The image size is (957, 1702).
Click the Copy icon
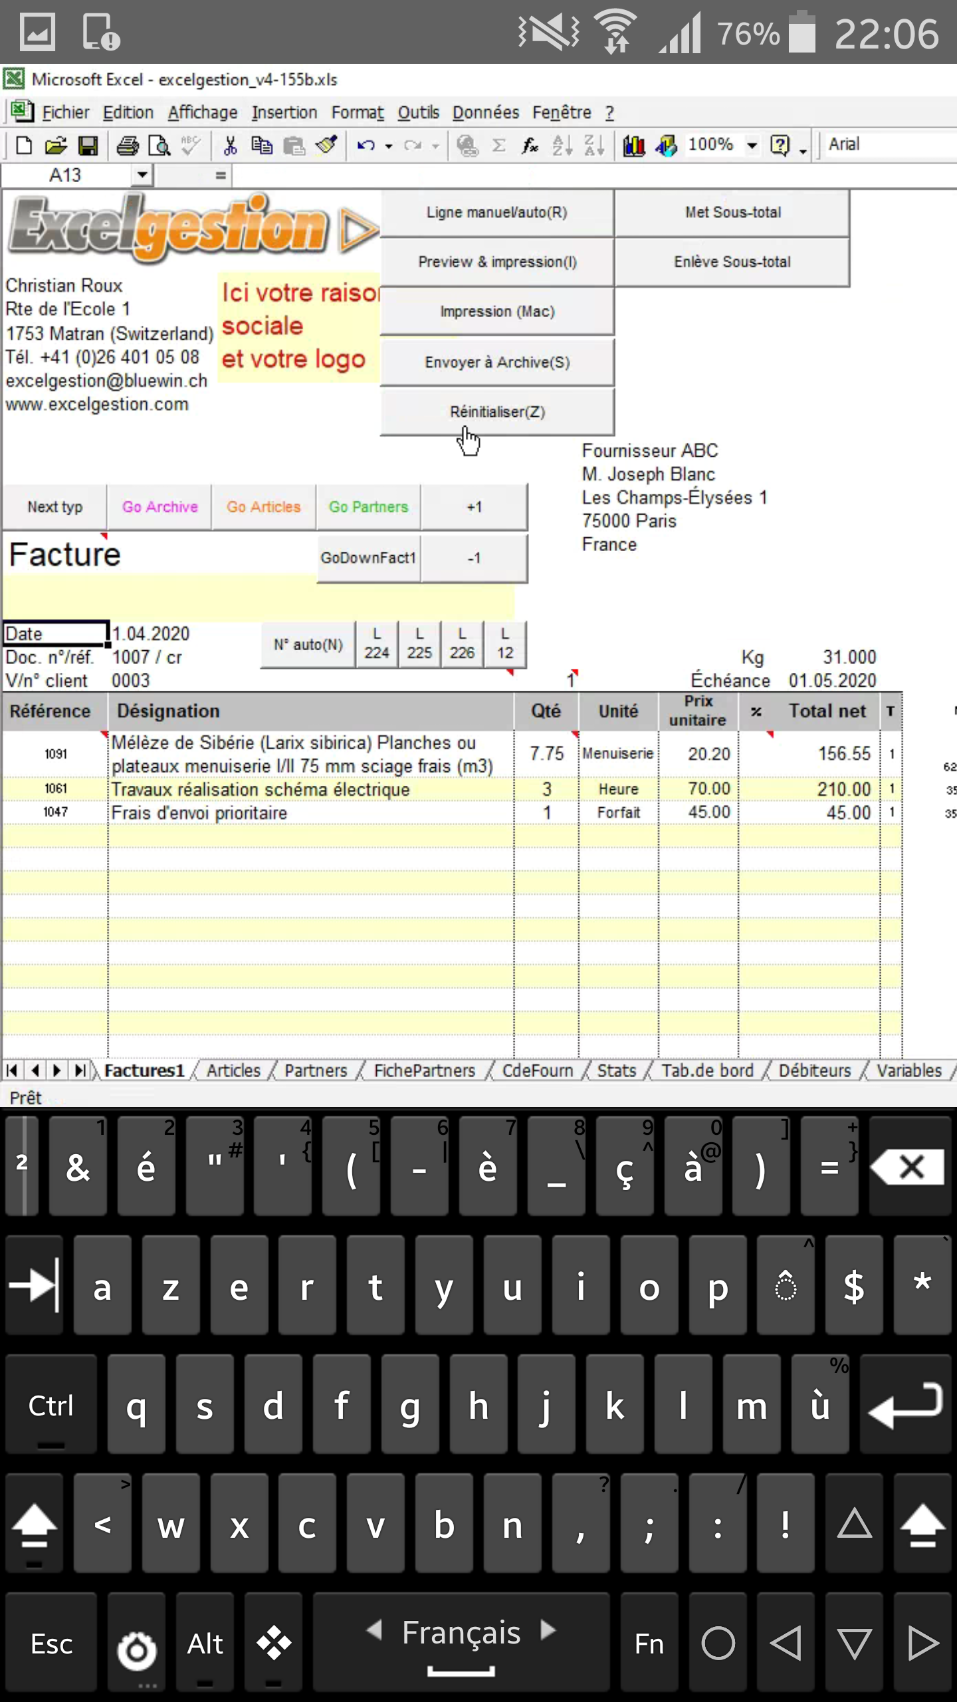(262, 145)
